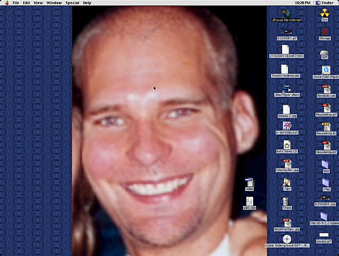Select the ResumeIng.AI file icon
Viewport: 339px width, 256px height.
pos(326,127)
